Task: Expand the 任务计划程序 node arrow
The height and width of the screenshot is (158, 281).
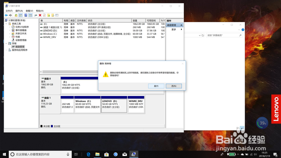Action: [x=10, y=27]
